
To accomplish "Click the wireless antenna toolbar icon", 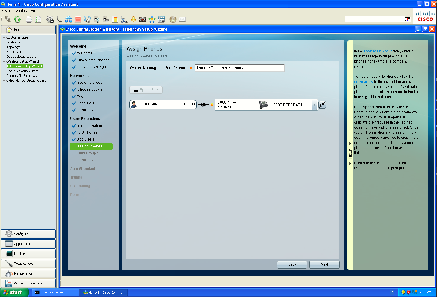I will [87, 19].
